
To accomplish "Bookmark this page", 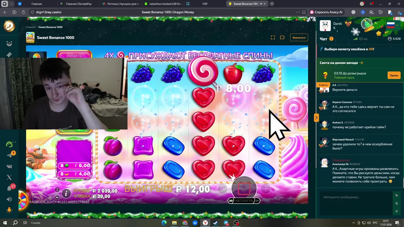I will tap(304, 12).
